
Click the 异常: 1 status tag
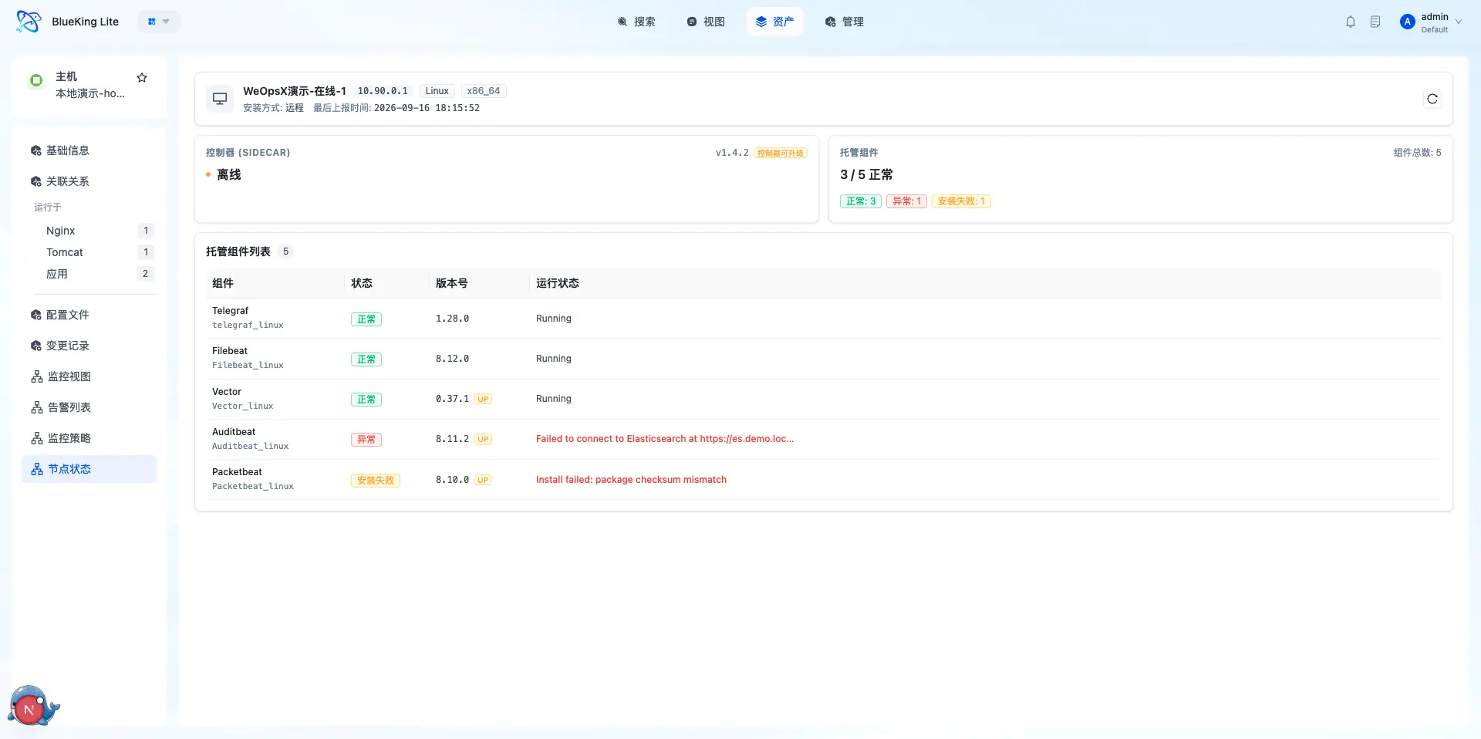pyautogui.click(x=906, y=201)
